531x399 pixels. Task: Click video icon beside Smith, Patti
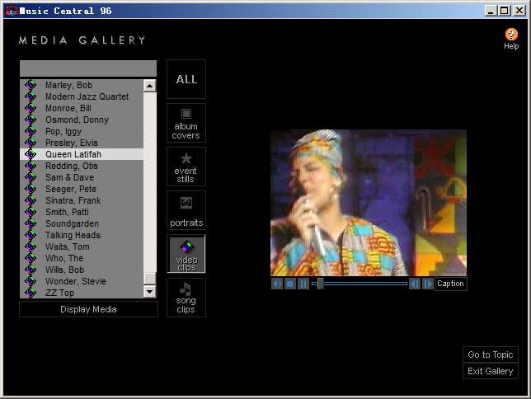[x=31, y=212]
